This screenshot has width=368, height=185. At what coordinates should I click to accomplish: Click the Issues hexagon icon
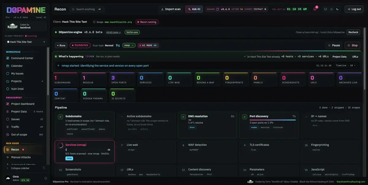coord(8,119)
